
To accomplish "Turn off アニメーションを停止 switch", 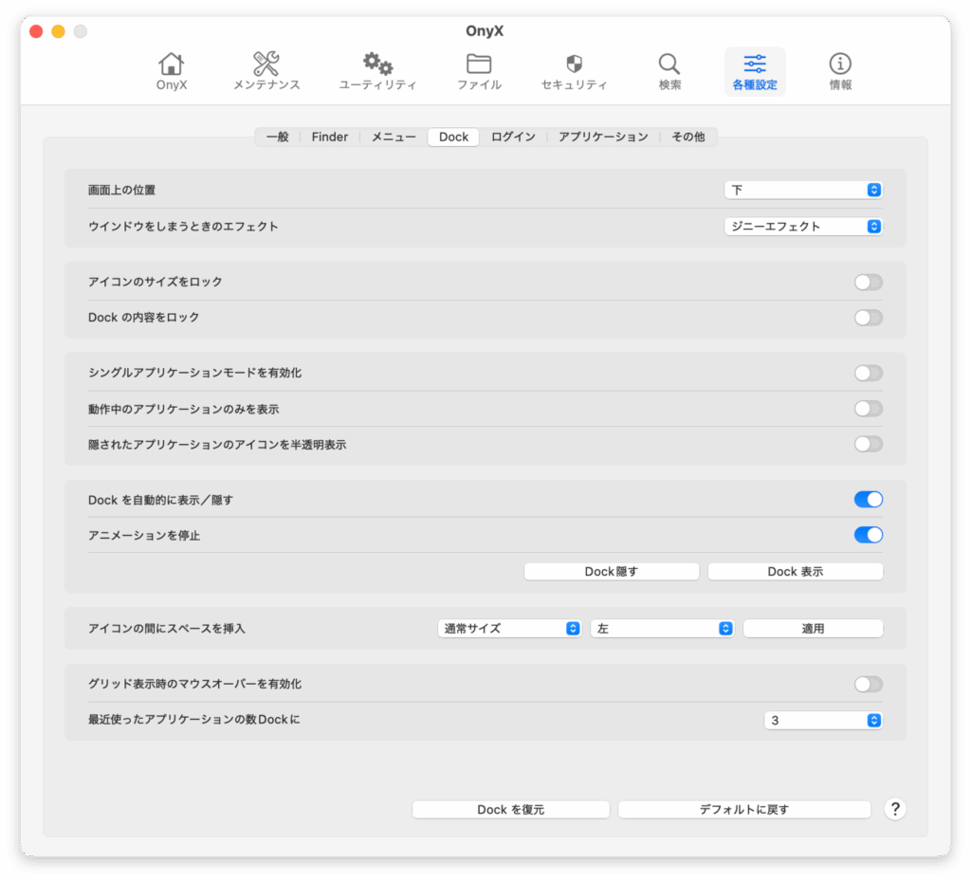I will (x=868, y=535).
